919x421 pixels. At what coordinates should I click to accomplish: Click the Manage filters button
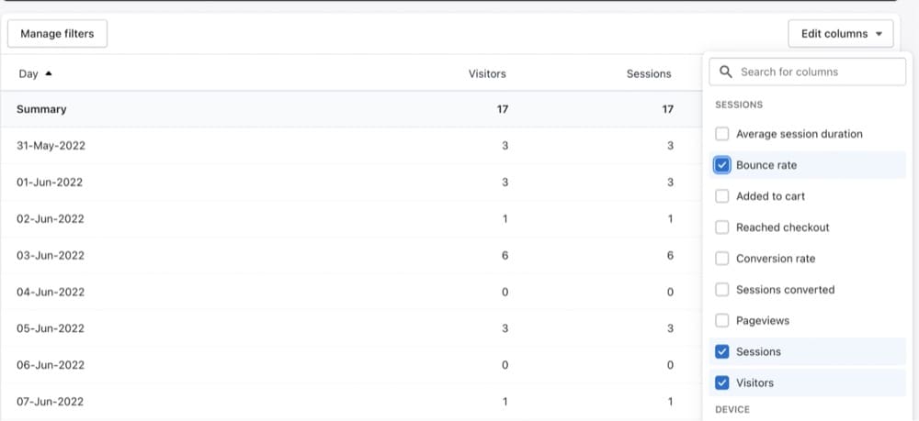(57, 34)
